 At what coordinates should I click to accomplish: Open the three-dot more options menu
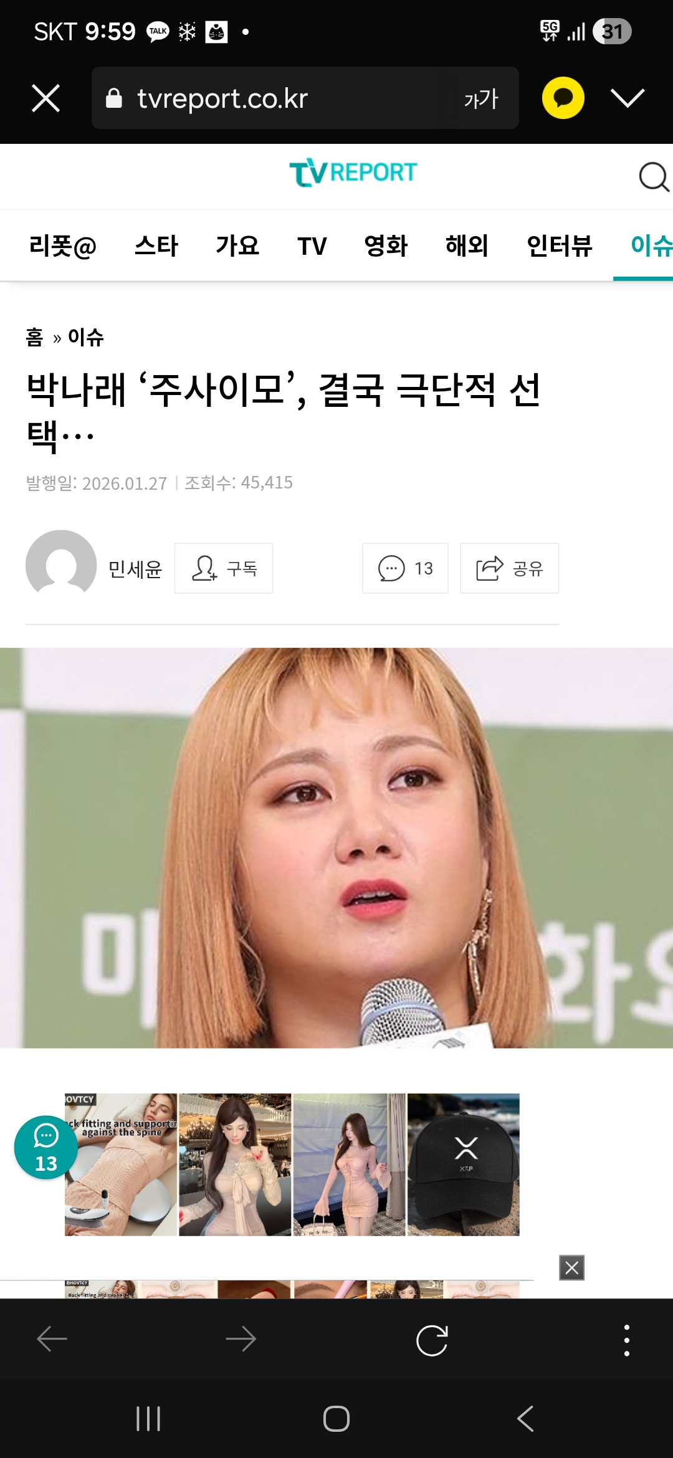[x=626, y=1340]
